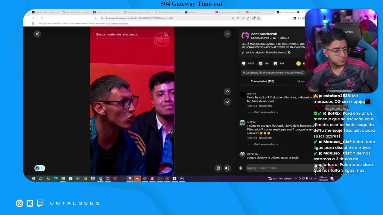Click the zoom magnifier icon in address bar

(x=243, y=18)
